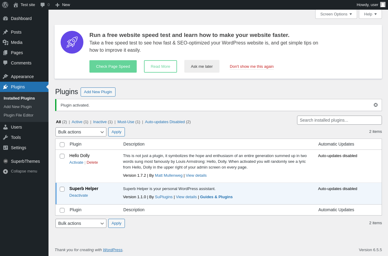Screen dimensions: 388x256
Task: Filter plugins by Inactive
Action: [100, 122]
